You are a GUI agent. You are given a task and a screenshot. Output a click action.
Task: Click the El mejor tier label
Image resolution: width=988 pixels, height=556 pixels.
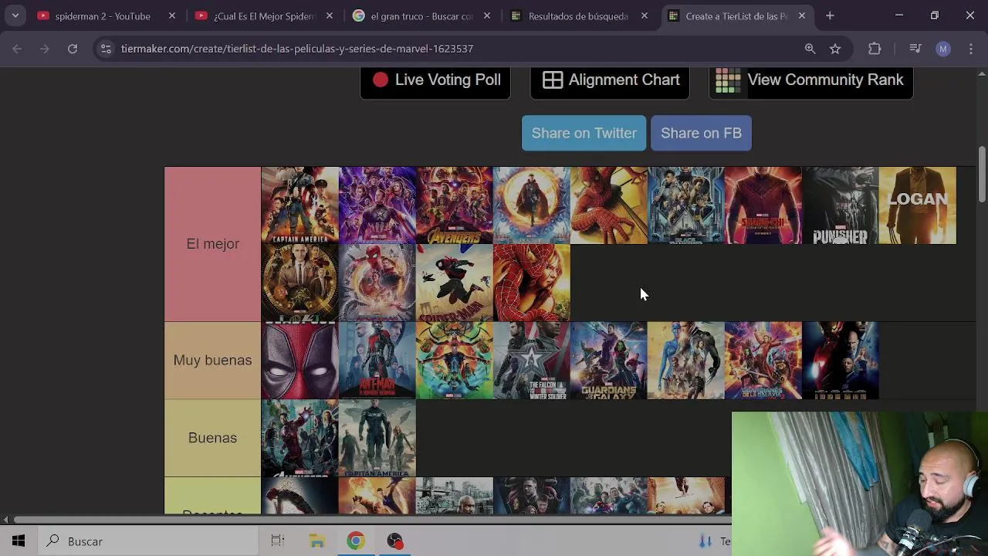pyautogui.click(x=212, y=244)
